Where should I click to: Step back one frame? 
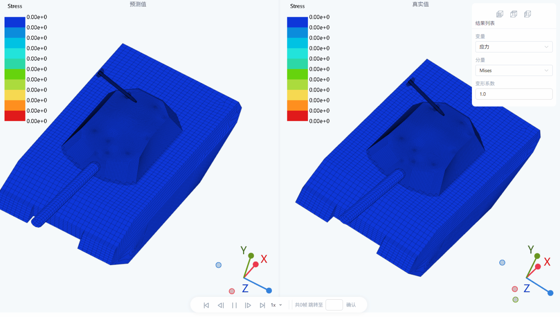point(221,305)
